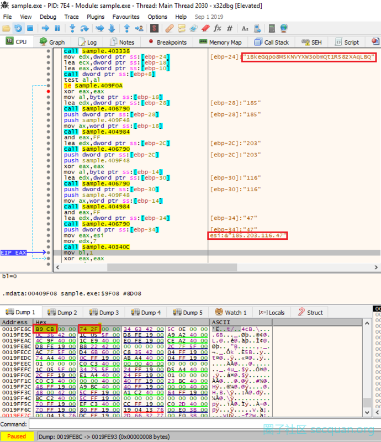Image resolution: width=381 pixels, height=442 pixels.
Task: Open the Plugins menu
Action: click(96, 17)
